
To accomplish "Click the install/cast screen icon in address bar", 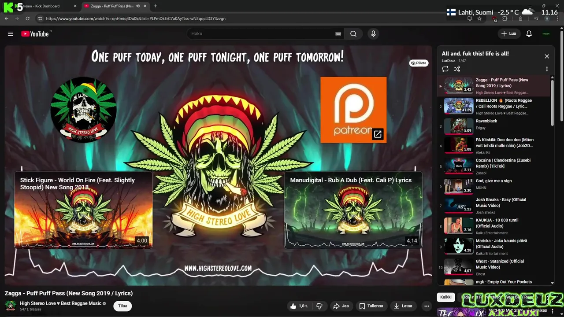I will [470, 18].
